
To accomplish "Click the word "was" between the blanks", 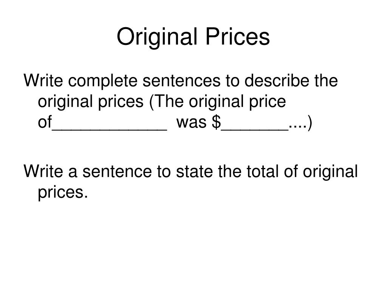I will click(x=192, y=123).
